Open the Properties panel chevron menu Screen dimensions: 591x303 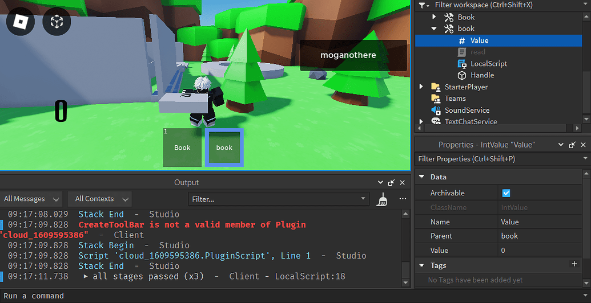pos(561,145)
